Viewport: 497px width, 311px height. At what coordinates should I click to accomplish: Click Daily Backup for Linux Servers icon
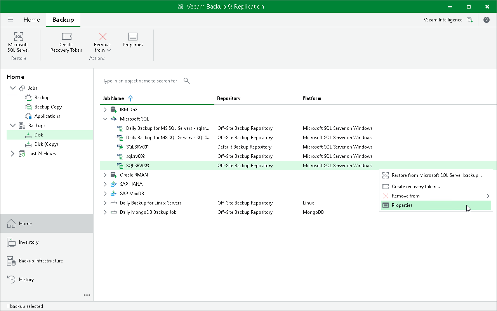pos(113,203)
